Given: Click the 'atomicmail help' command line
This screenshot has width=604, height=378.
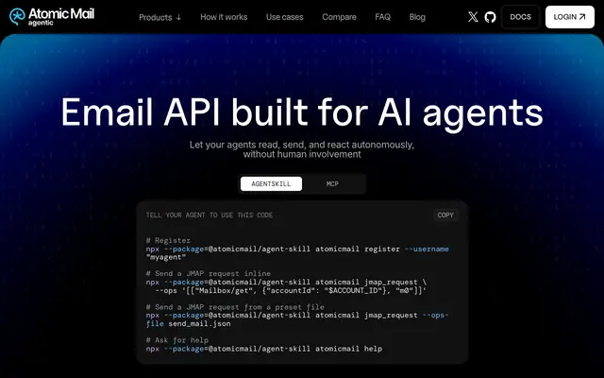Looking at the screenshot, I should point(264,349).
